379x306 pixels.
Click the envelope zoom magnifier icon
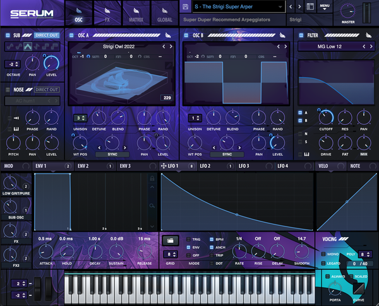(x=152, y=206)
